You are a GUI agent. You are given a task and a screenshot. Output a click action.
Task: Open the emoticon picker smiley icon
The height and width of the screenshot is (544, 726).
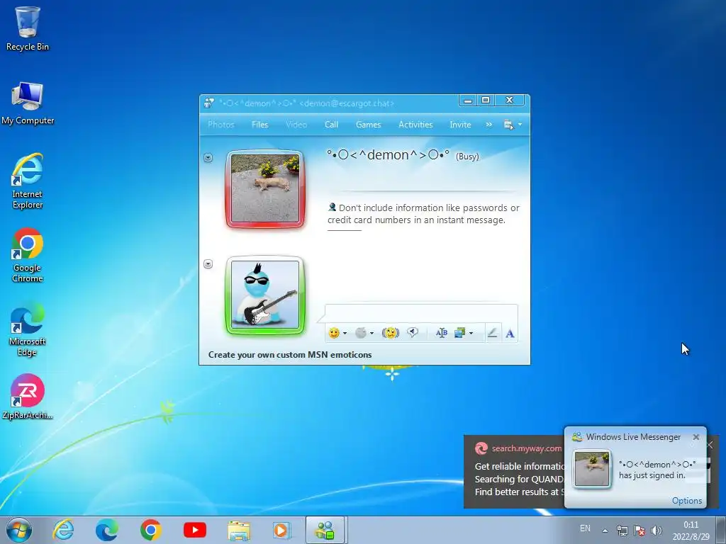click(334, 333)
